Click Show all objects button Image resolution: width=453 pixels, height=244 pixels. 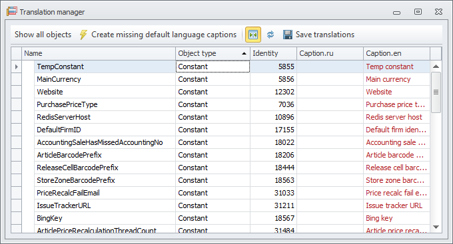[43, 35]
